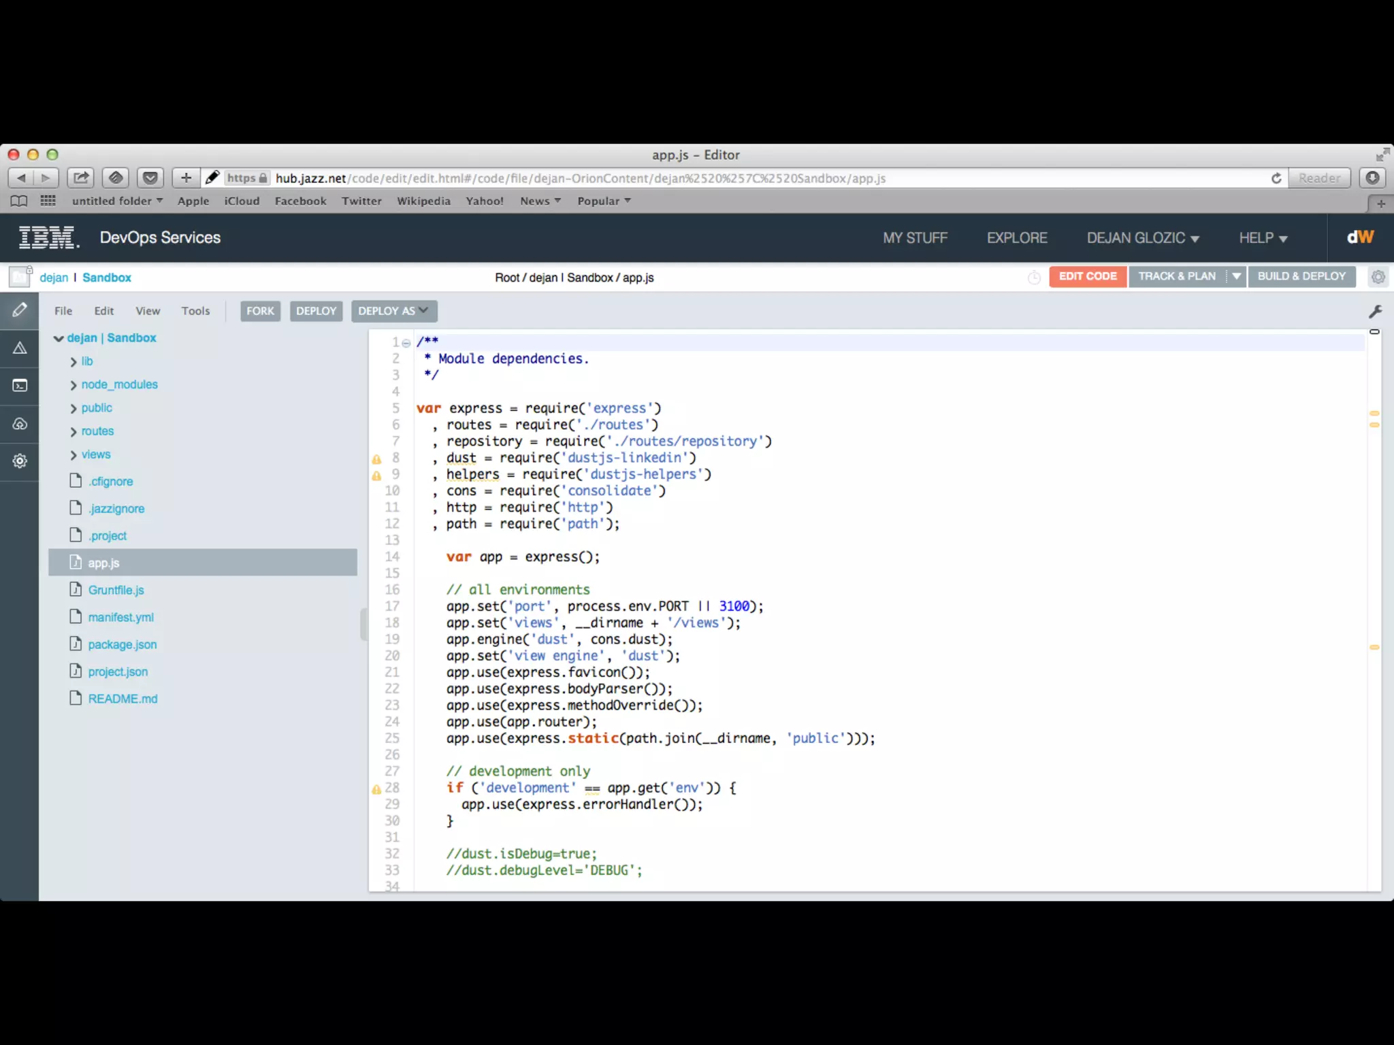This screenshot has height=1045, width=1394.
Task: Open the Tools menu
Action: (x=195, y=311)
